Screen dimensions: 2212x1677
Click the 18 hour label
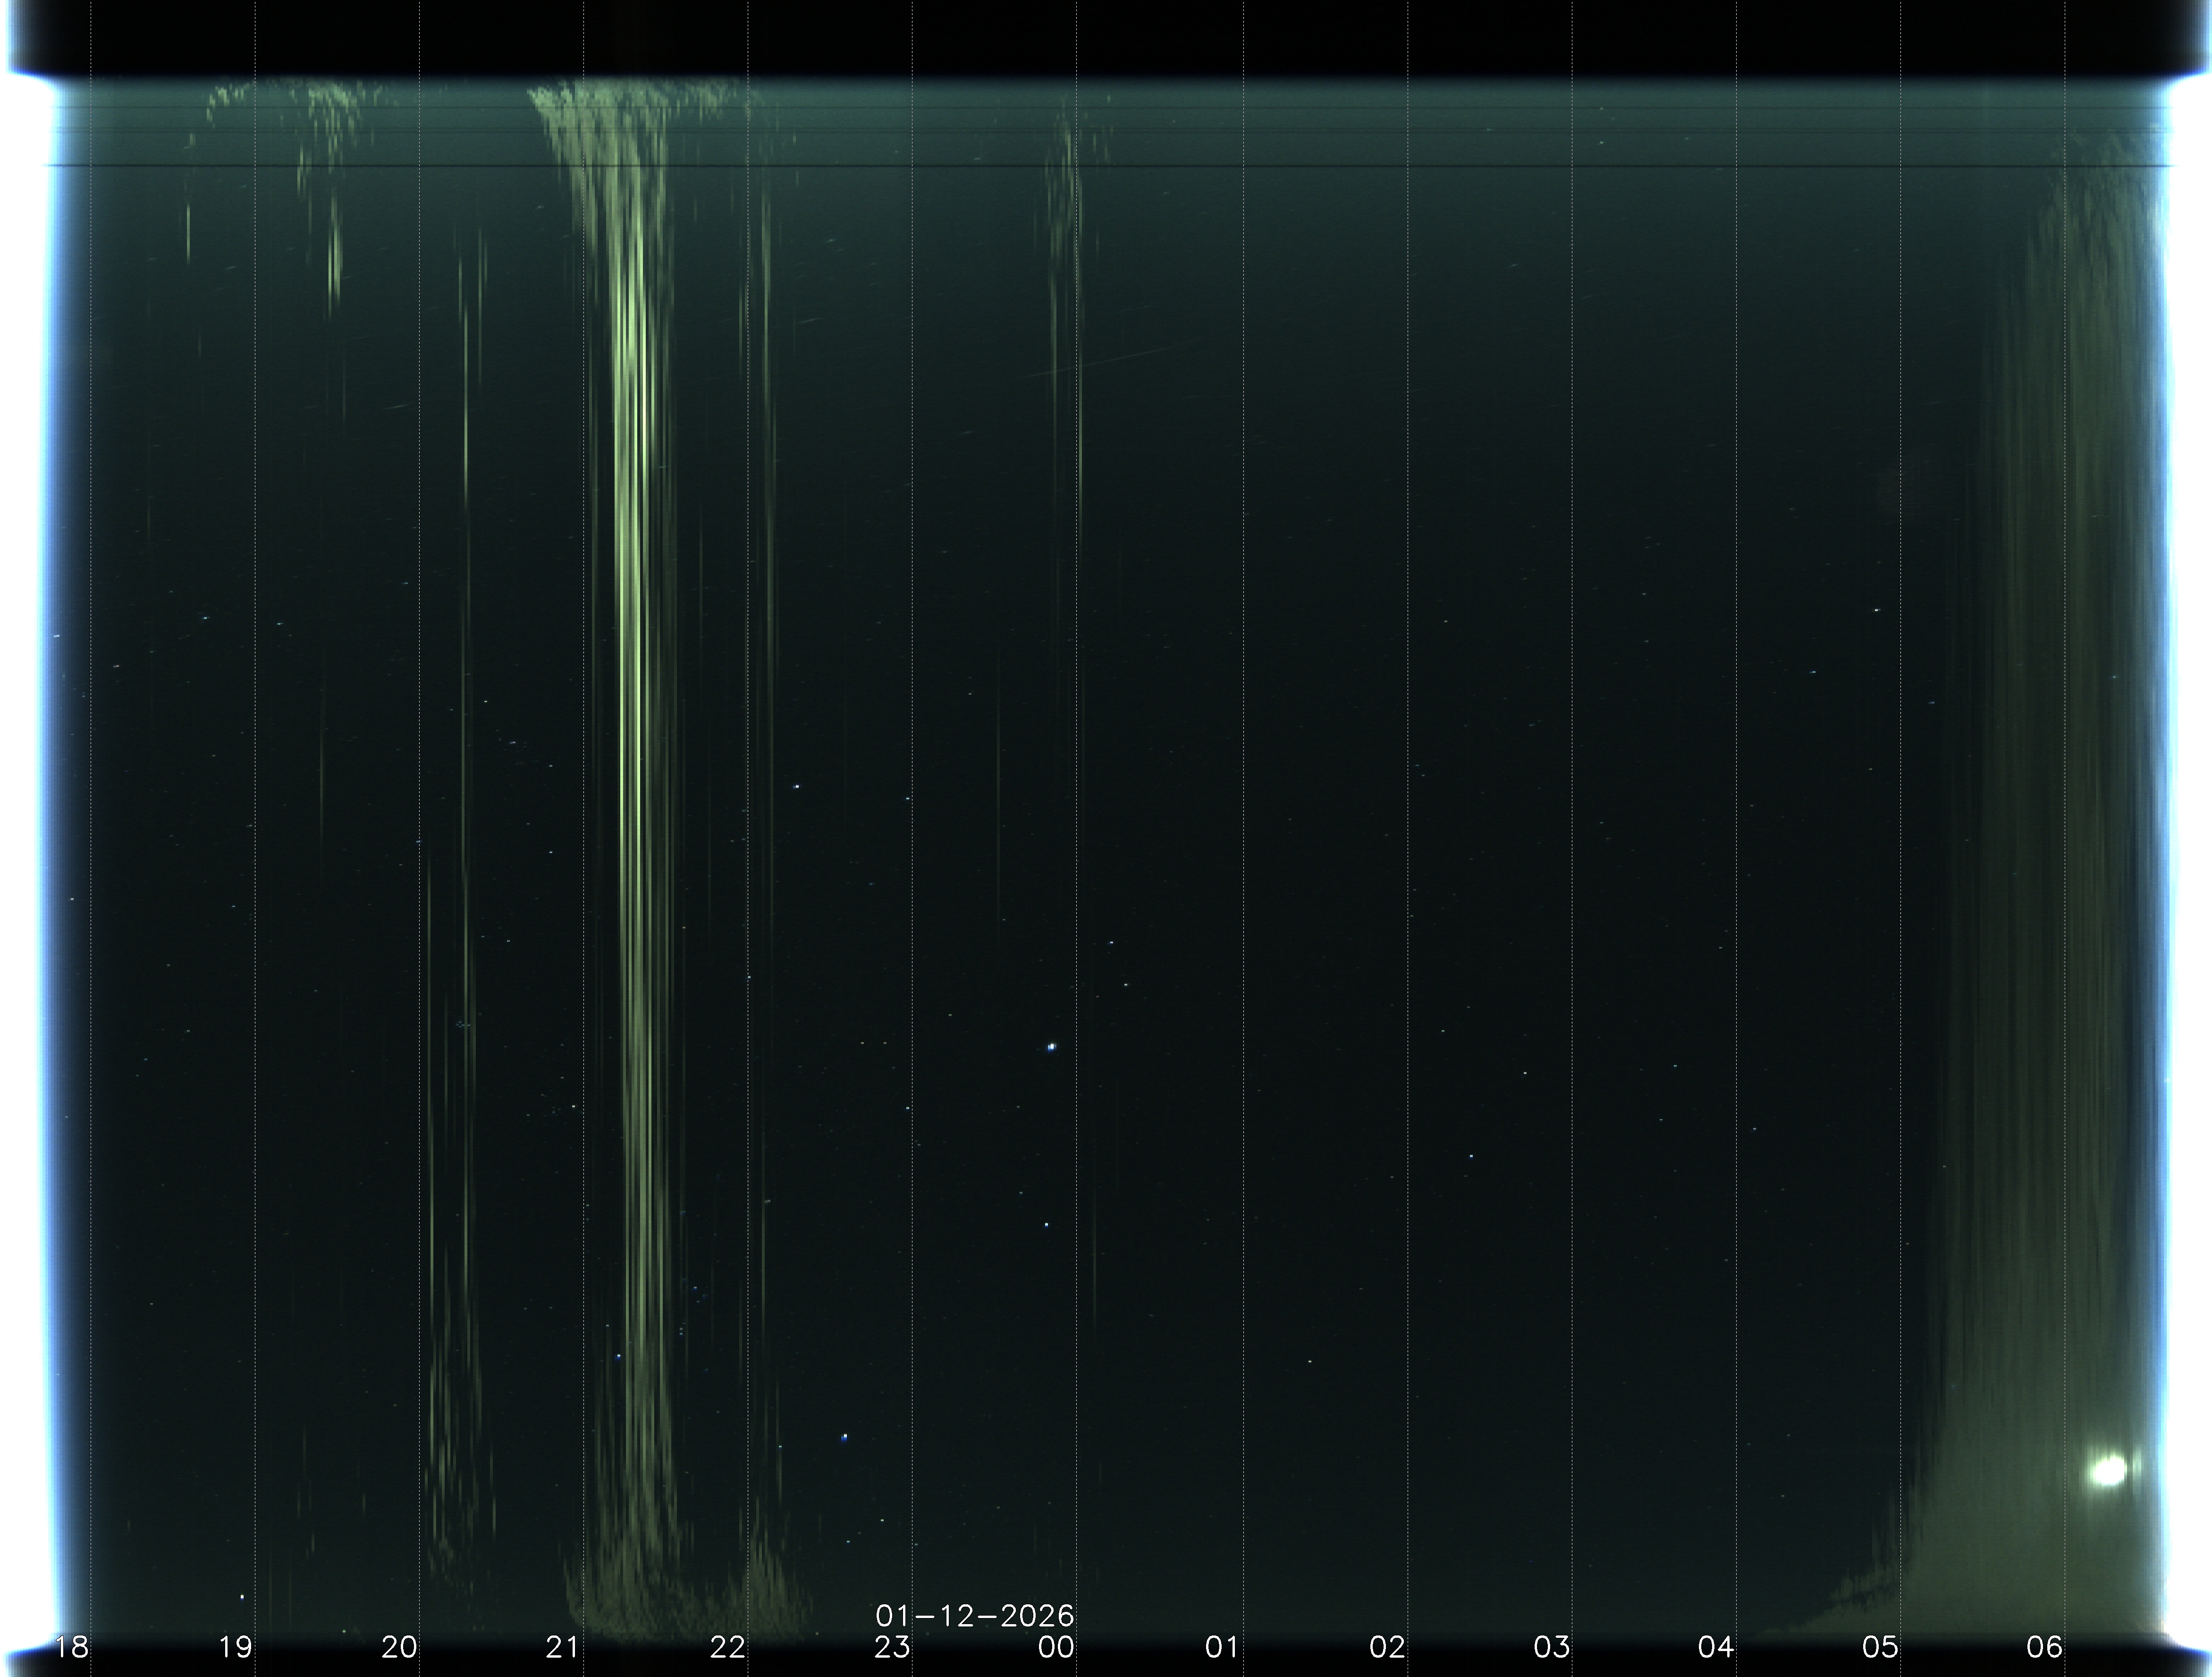click(x=72, y=1646)
